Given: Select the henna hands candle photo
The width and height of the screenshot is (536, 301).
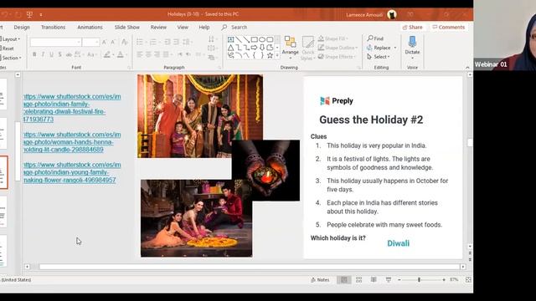Looking at the screenshot, I should (265, 171).
